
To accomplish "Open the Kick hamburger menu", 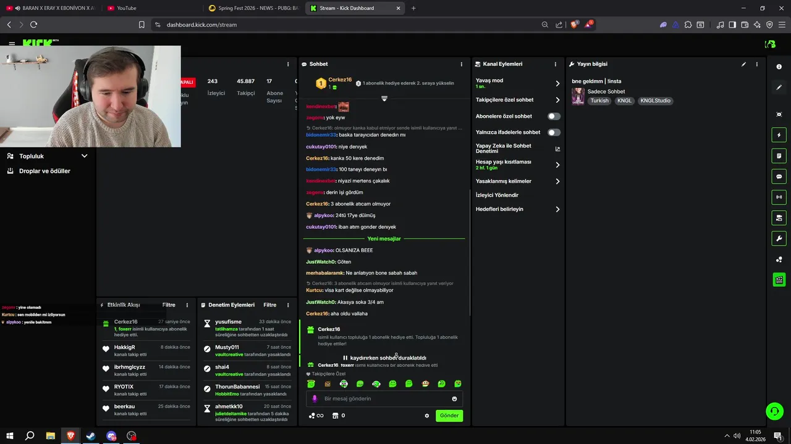I will [12, 44].
